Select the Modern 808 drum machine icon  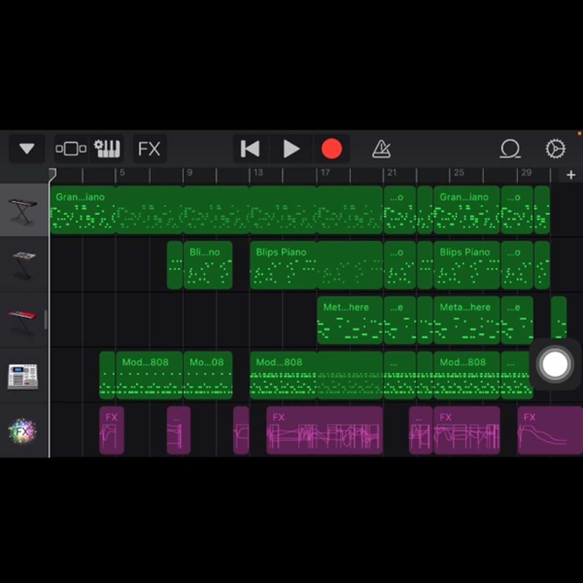[23, 376]
